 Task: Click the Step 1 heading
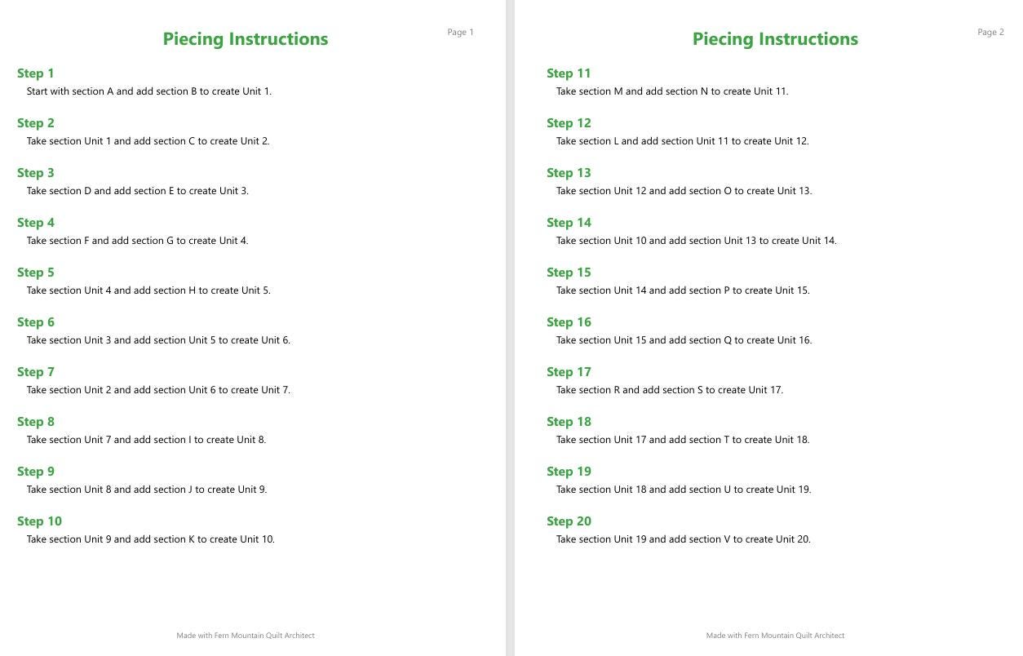tap(36, 73)
